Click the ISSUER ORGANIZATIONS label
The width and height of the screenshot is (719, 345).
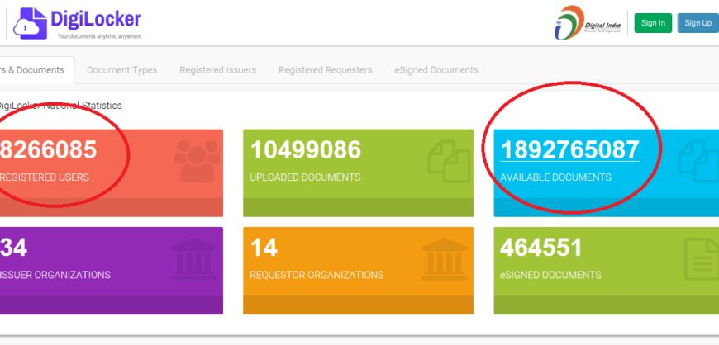55,275
